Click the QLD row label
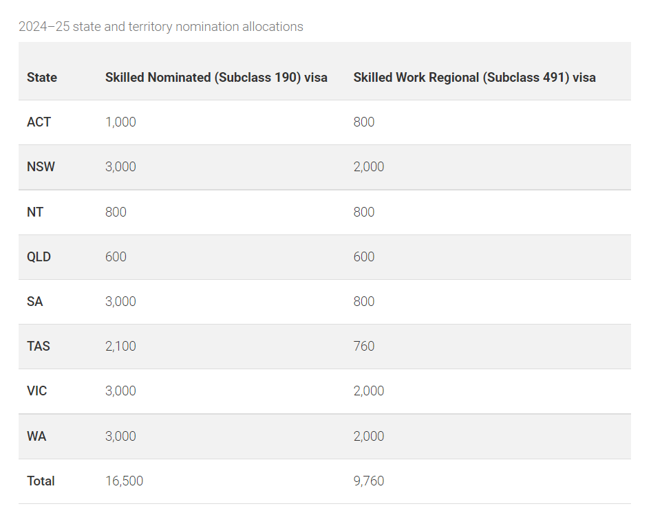This screenshot has width=662, height=515. tap(39, 257)
